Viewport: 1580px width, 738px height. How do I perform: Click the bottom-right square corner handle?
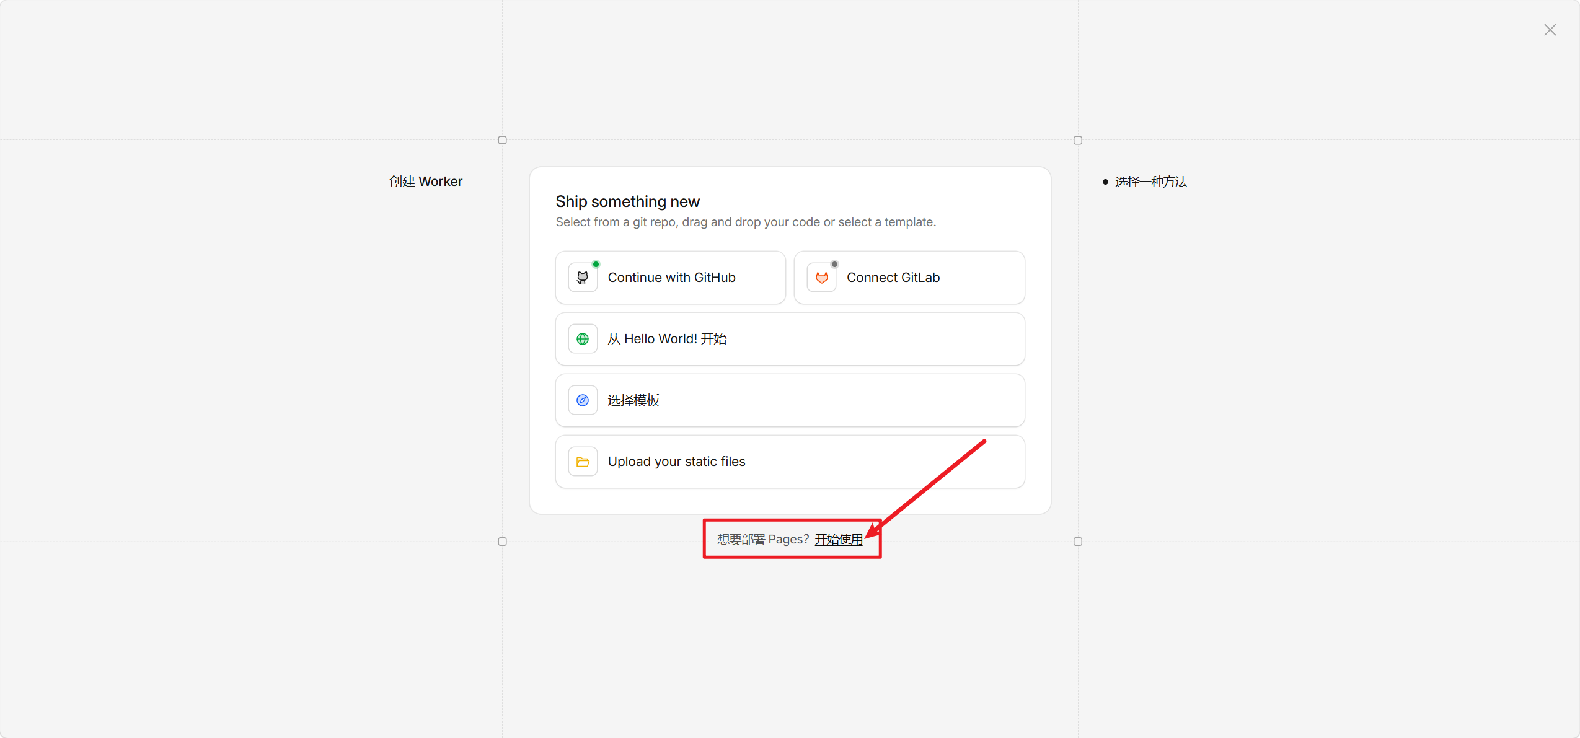point(1077,542)
